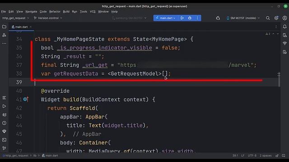Click the http_get_request breadcrumb
This screenshot has width=289, height=162.
point(15,156)
